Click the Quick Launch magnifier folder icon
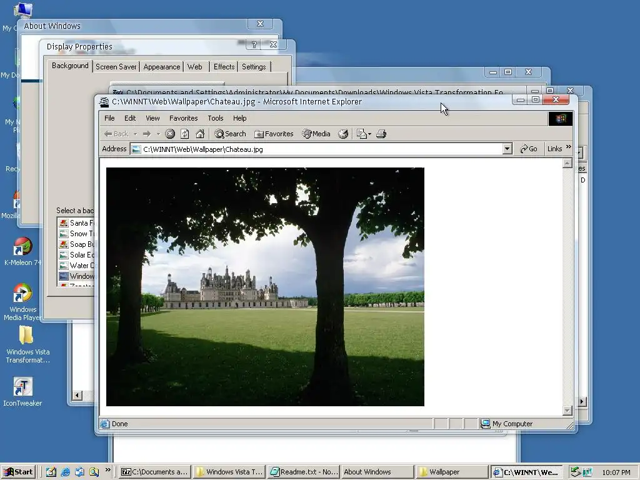The height and width of the screenshot is (480, 640). (x=94, y=472)
